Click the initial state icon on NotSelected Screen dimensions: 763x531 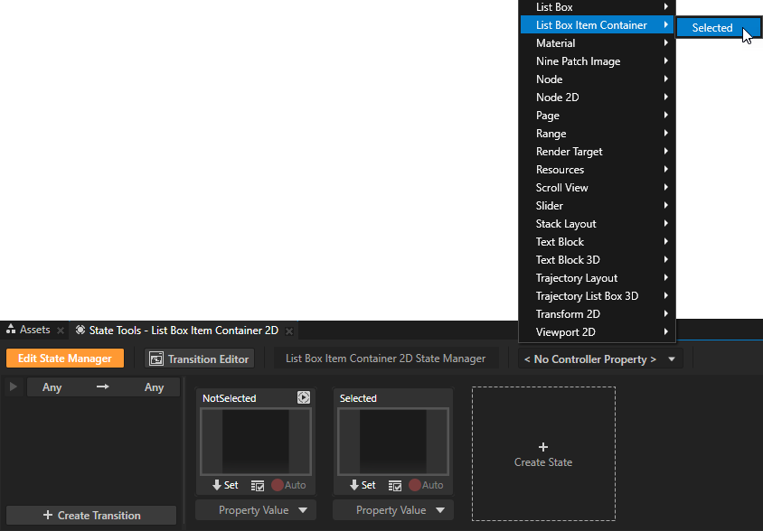pos(304,397)
